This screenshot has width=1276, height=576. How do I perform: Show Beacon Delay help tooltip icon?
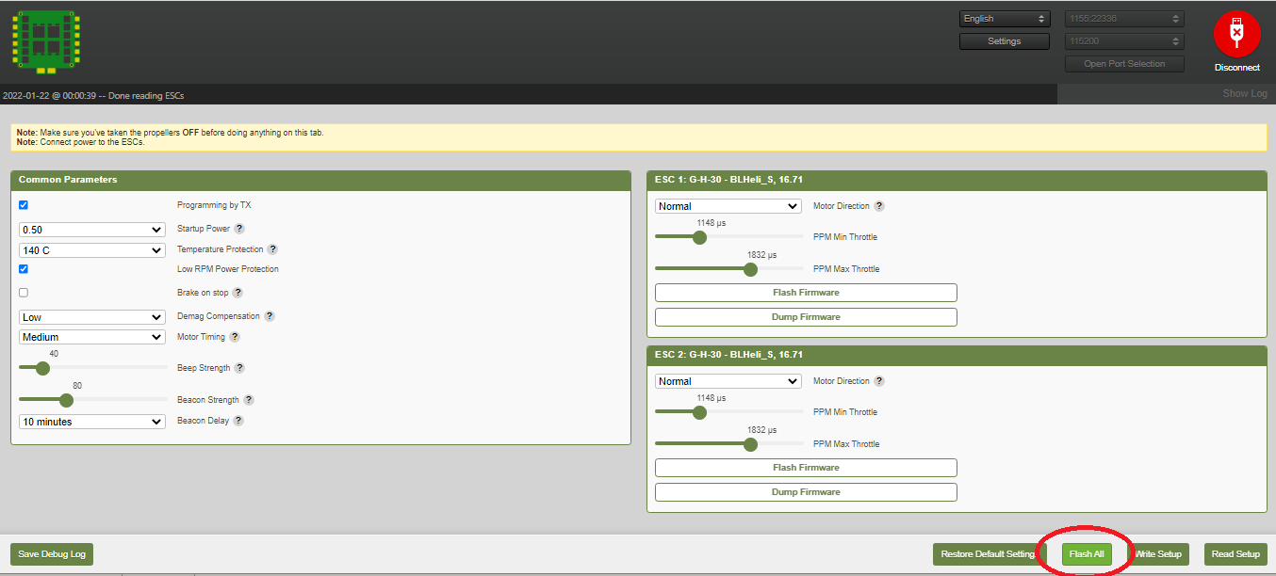point(238,421)
